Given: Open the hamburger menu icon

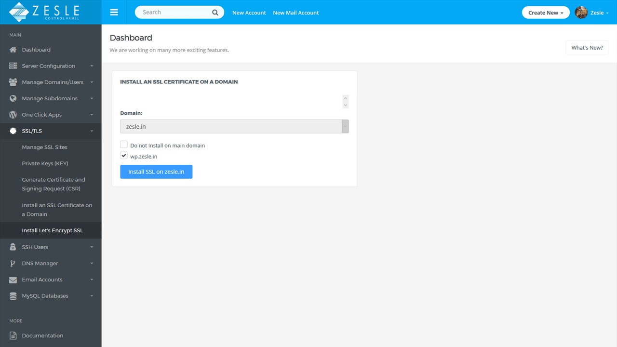Looking at the screenshot, I should pyautogui.click(x=114, y=12).
